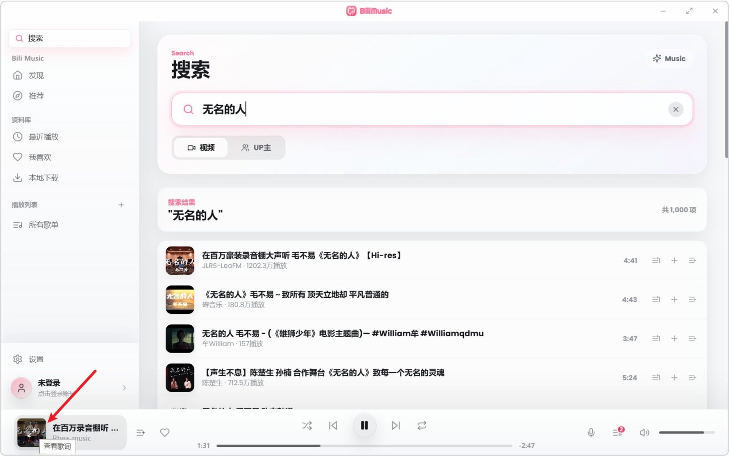
Task: Click the 牟William thumbnail image
Action: 180,338
